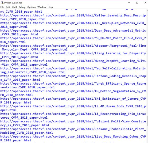The image size is (148, 143).
Task: Click the ncy_as_CVPR_2018_paper.html line
Action: pyautogui.click(x=25, y=125)
